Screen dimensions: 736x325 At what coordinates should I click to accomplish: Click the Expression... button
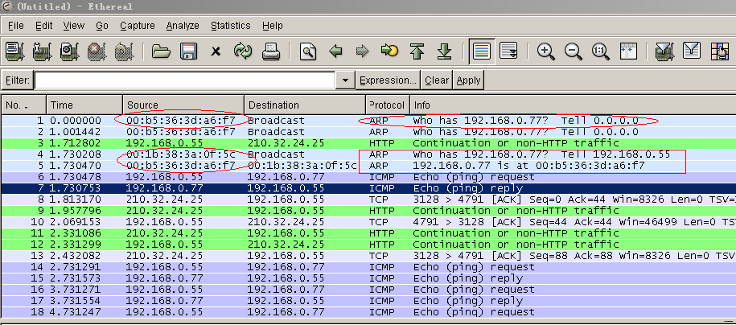[x=388, y=80]
